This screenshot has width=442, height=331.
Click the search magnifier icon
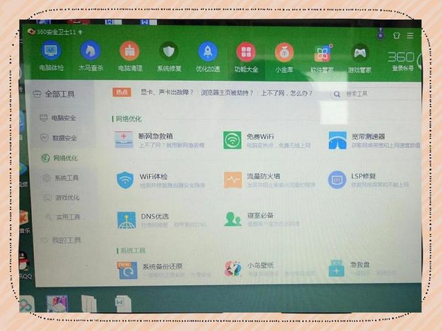point(337,94)
